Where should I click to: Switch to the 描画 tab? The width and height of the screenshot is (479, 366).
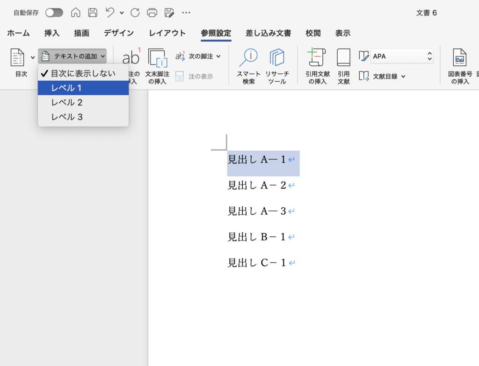[81, 33]
